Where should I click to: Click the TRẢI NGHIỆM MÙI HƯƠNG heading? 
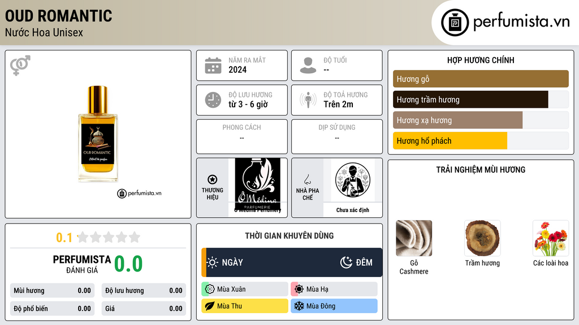tap(481, 170)
